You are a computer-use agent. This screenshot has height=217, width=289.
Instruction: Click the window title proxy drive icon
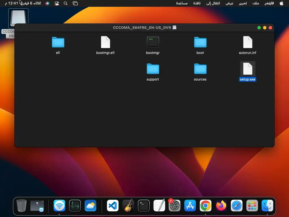point(174,27)
